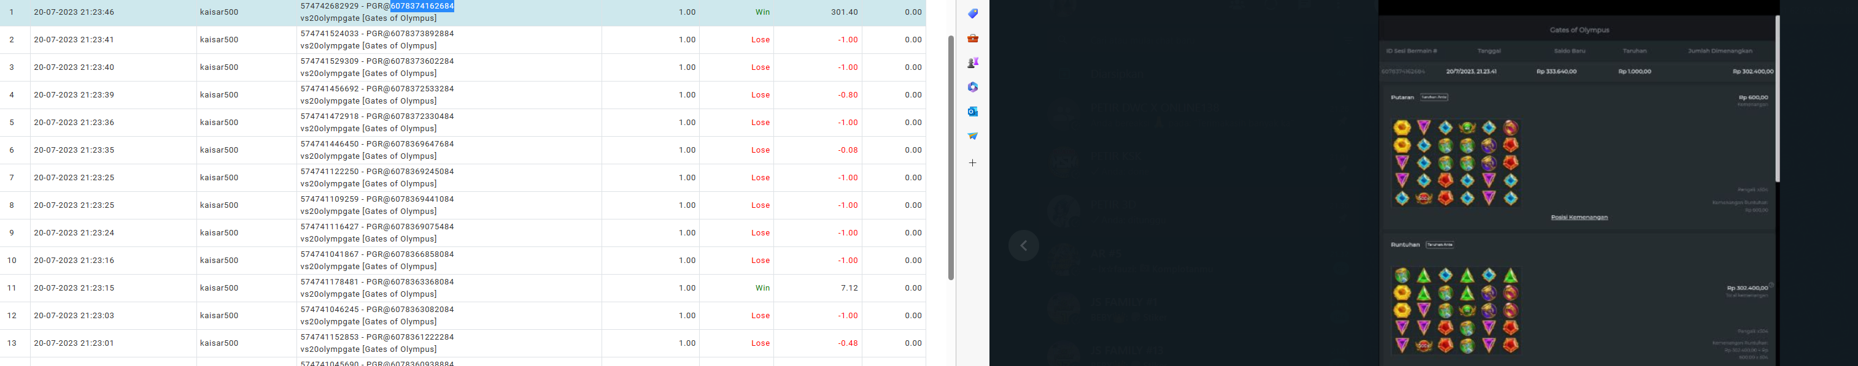Click the Win status in row 1

[762, 12]
